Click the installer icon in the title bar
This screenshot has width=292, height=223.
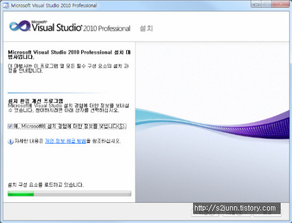[6, 5]
